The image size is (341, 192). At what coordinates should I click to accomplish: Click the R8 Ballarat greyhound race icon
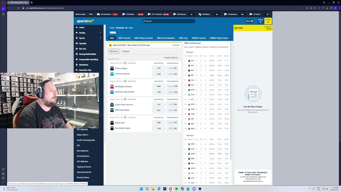[200, 14]
